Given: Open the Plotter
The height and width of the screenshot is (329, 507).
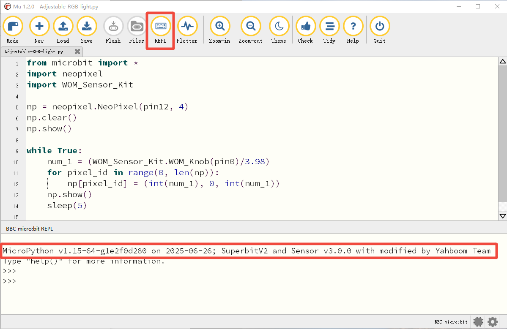Looking at the screenshot, I should (187, 30).
